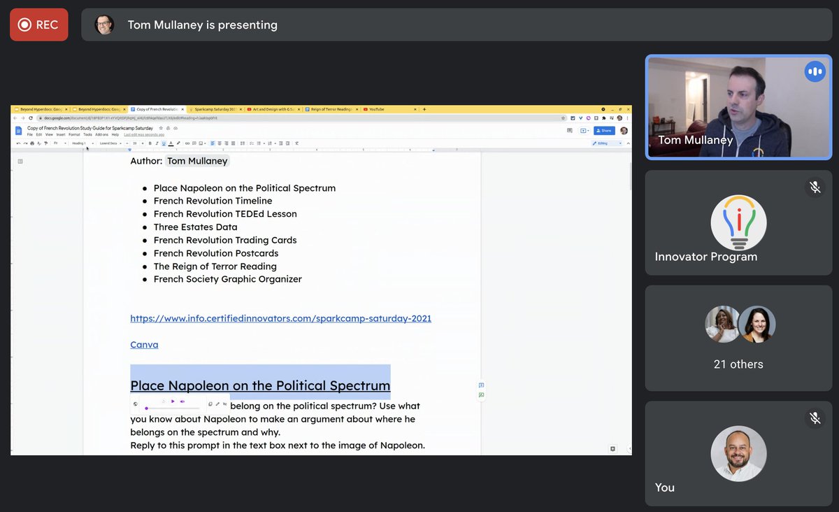Open the Insert menu

(x=61, y=135)
